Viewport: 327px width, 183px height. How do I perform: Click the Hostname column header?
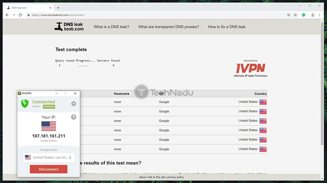121,94
